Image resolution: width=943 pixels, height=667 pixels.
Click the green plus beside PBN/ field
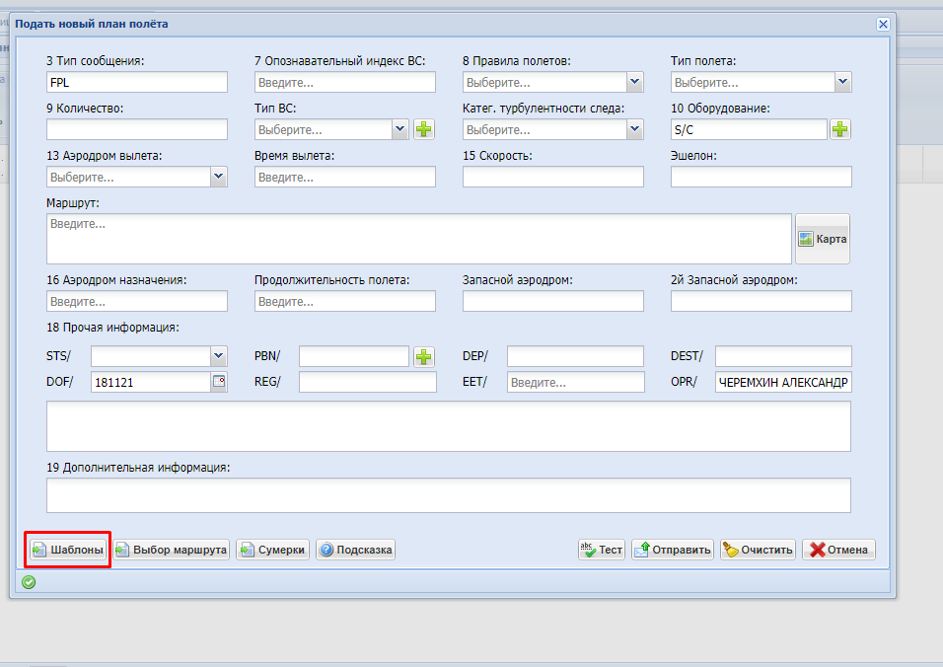coord(424,356)
